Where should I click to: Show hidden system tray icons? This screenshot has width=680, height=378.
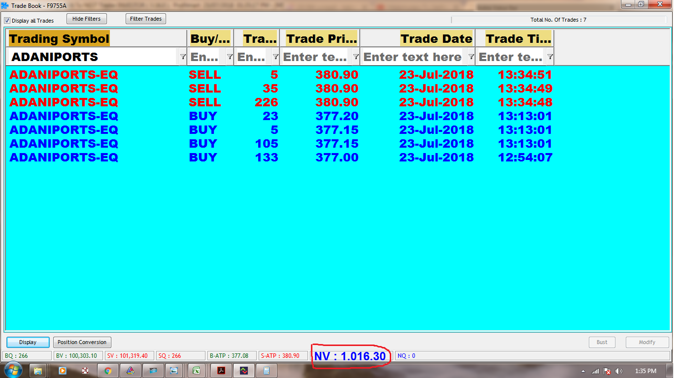pos(583,371)
